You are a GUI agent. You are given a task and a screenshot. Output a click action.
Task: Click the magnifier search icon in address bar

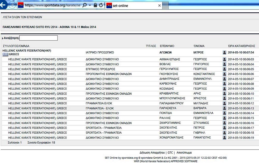click(x=84, y=5)
